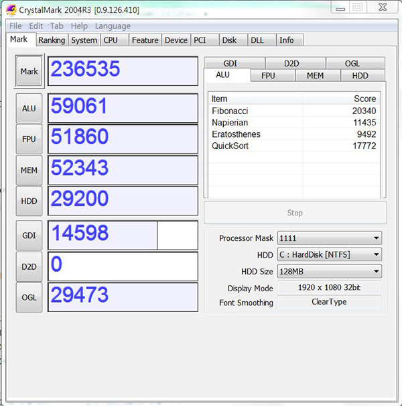This screenshot has width=402, height=406.
Task: Select the top-level Mark tab
Action: point(21,40)
